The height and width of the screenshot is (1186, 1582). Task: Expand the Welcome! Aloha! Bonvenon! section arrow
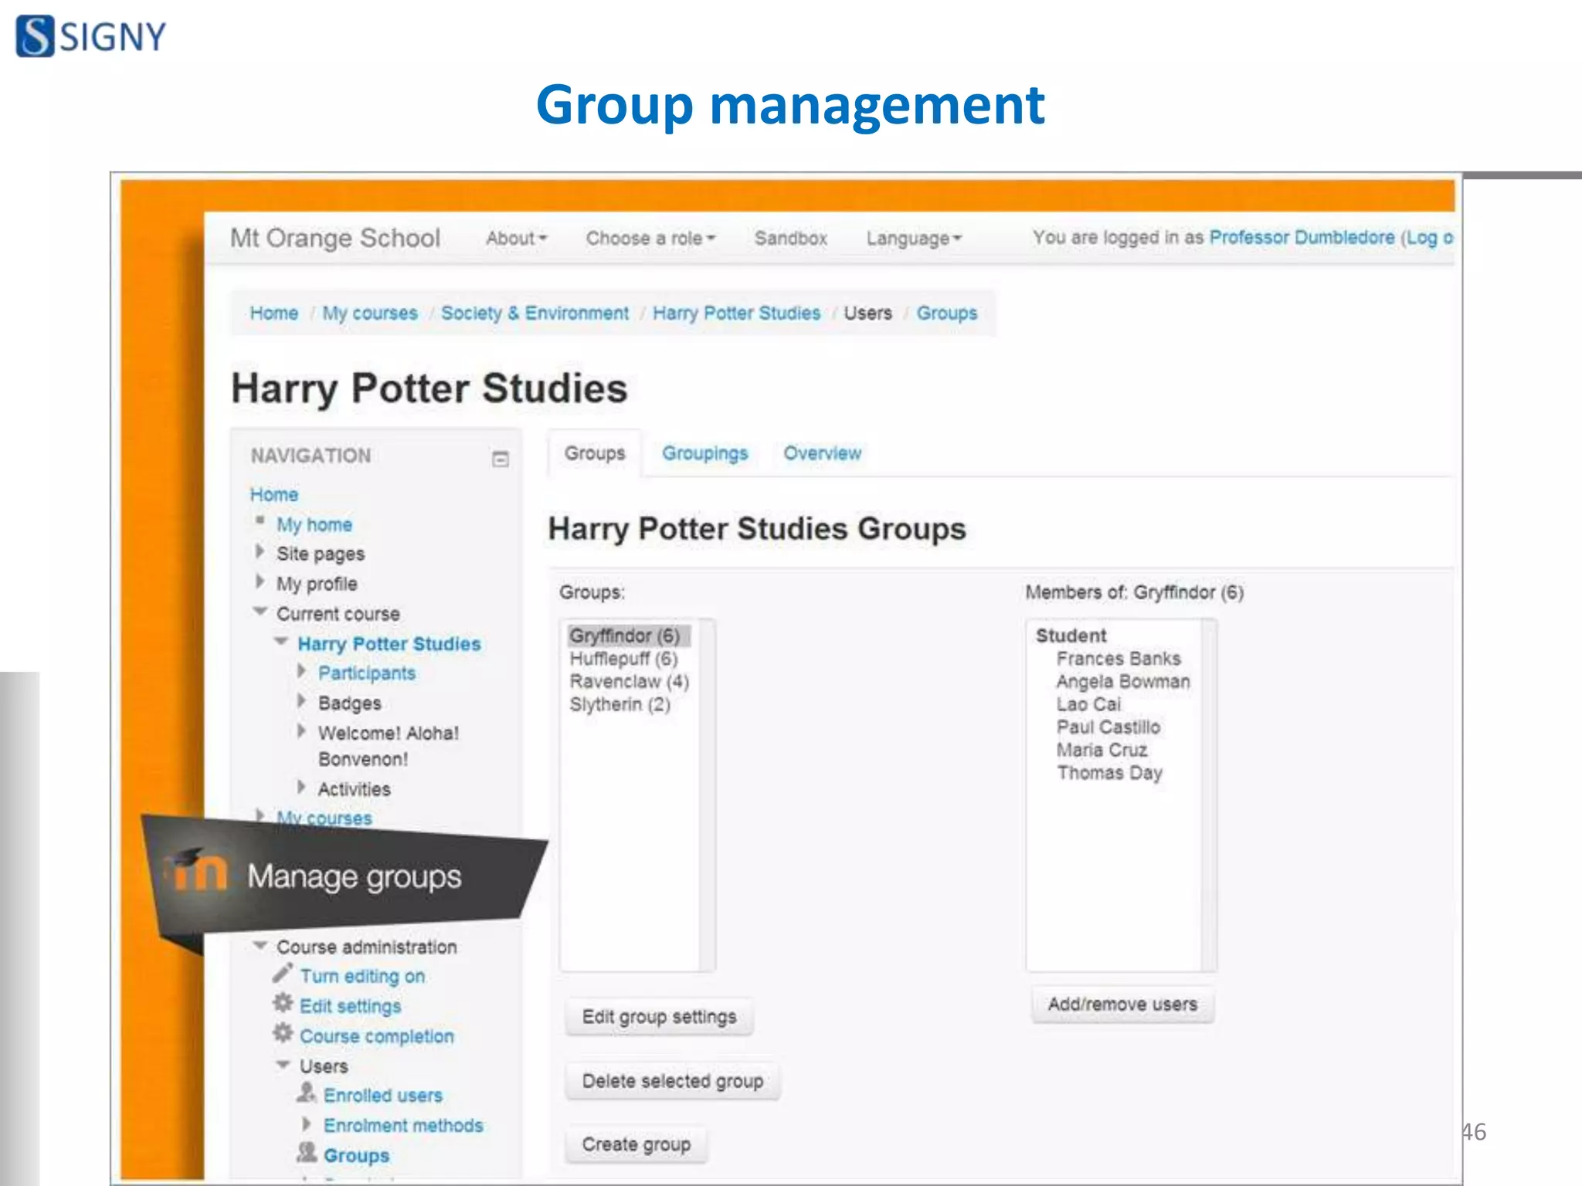[x=302, y=731]
